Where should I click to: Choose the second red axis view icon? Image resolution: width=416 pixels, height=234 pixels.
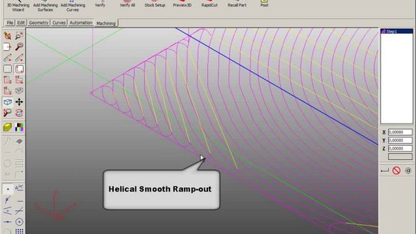coord(19,79)
